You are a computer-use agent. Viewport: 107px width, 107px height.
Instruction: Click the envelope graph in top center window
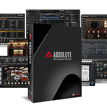tap(53, 21)
